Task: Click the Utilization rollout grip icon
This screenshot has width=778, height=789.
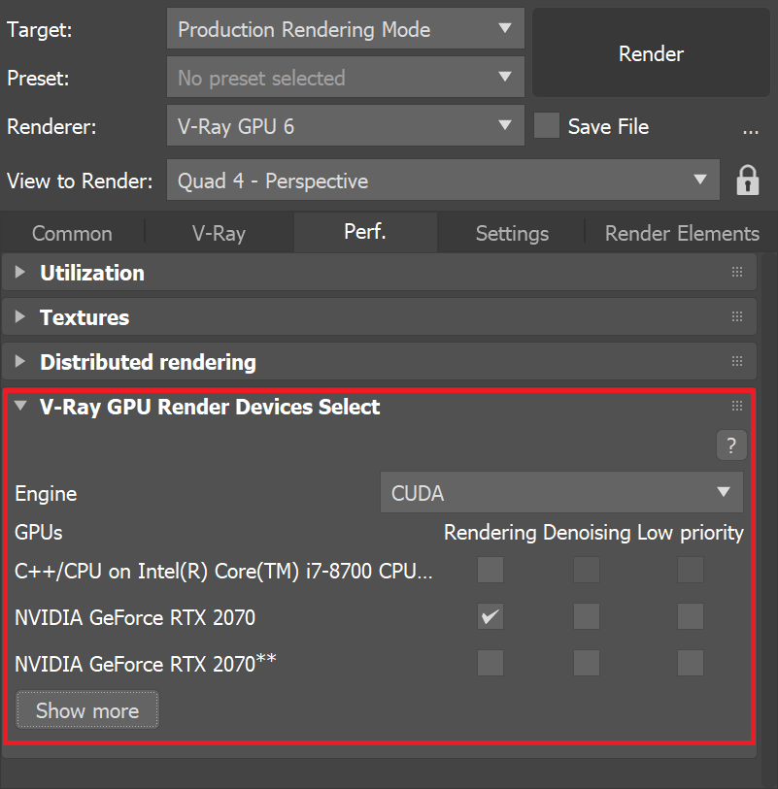Action: pyautogui.click(x=736, y=272)
